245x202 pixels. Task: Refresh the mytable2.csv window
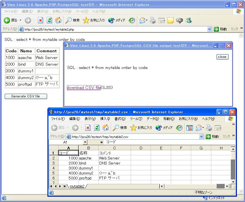97,128
